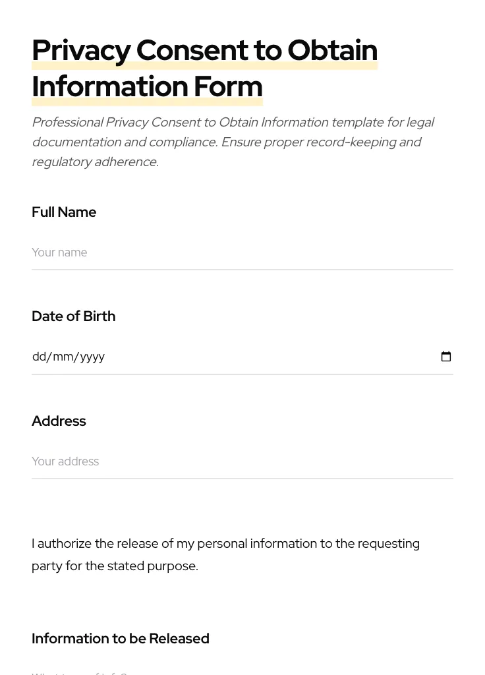Click the Full Name label
Viewport: 485px width, 675px height.
click(x=64, y=212)
